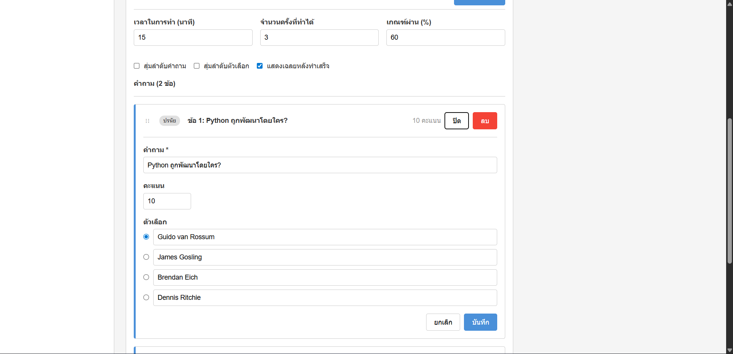
Task: Click the time limit field showing 15
Action: tap(193, 37)
